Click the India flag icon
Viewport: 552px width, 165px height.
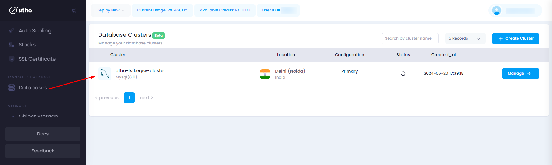(x=265, y=74)
